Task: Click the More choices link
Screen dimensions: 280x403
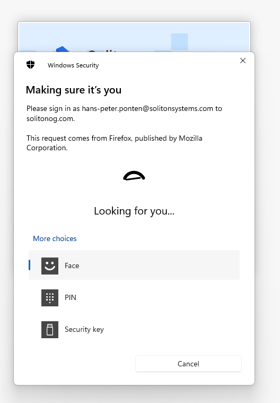Action: [x=55, y=238]
